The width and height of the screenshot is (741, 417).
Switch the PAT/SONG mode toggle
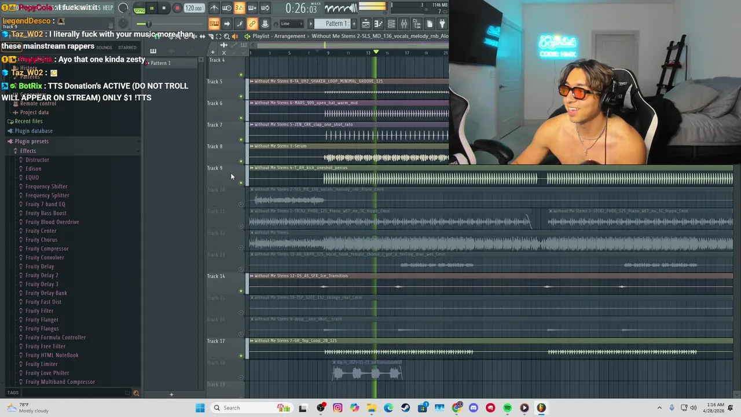click(140, 8)
